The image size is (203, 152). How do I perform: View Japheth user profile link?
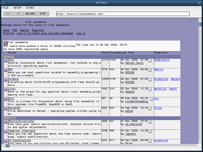tap(131, 134)
